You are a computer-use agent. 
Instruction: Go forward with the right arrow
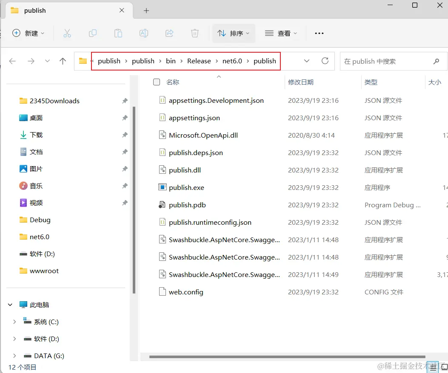(x=31, y=61)
